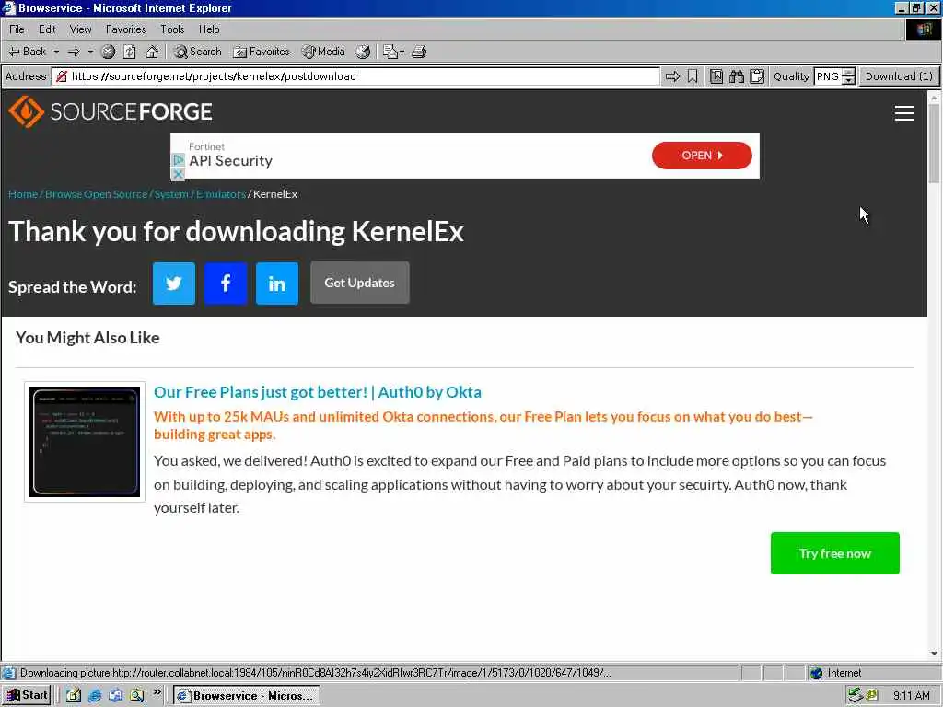This screenshot has height=707, width=943.
Task: Open the File menu
Action: pos(17,29)
